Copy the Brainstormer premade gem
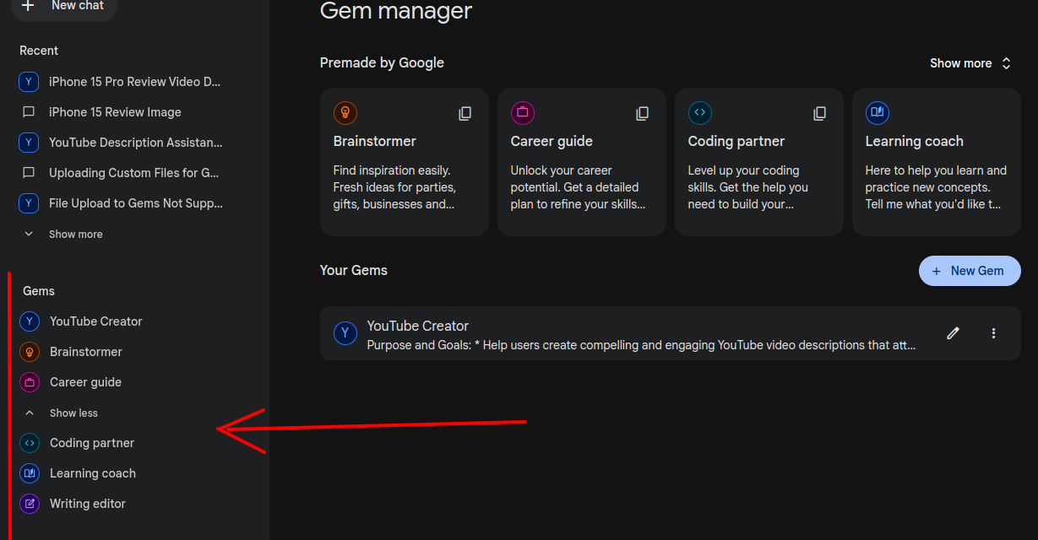1038x540 pixels. 465,113
